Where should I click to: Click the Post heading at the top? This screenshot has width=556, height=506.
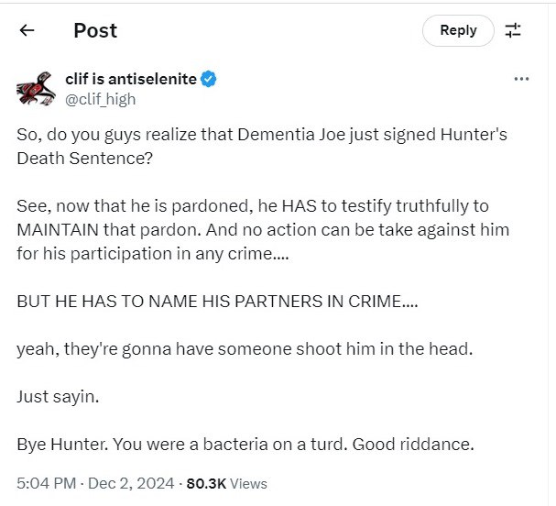pos(95,30)
